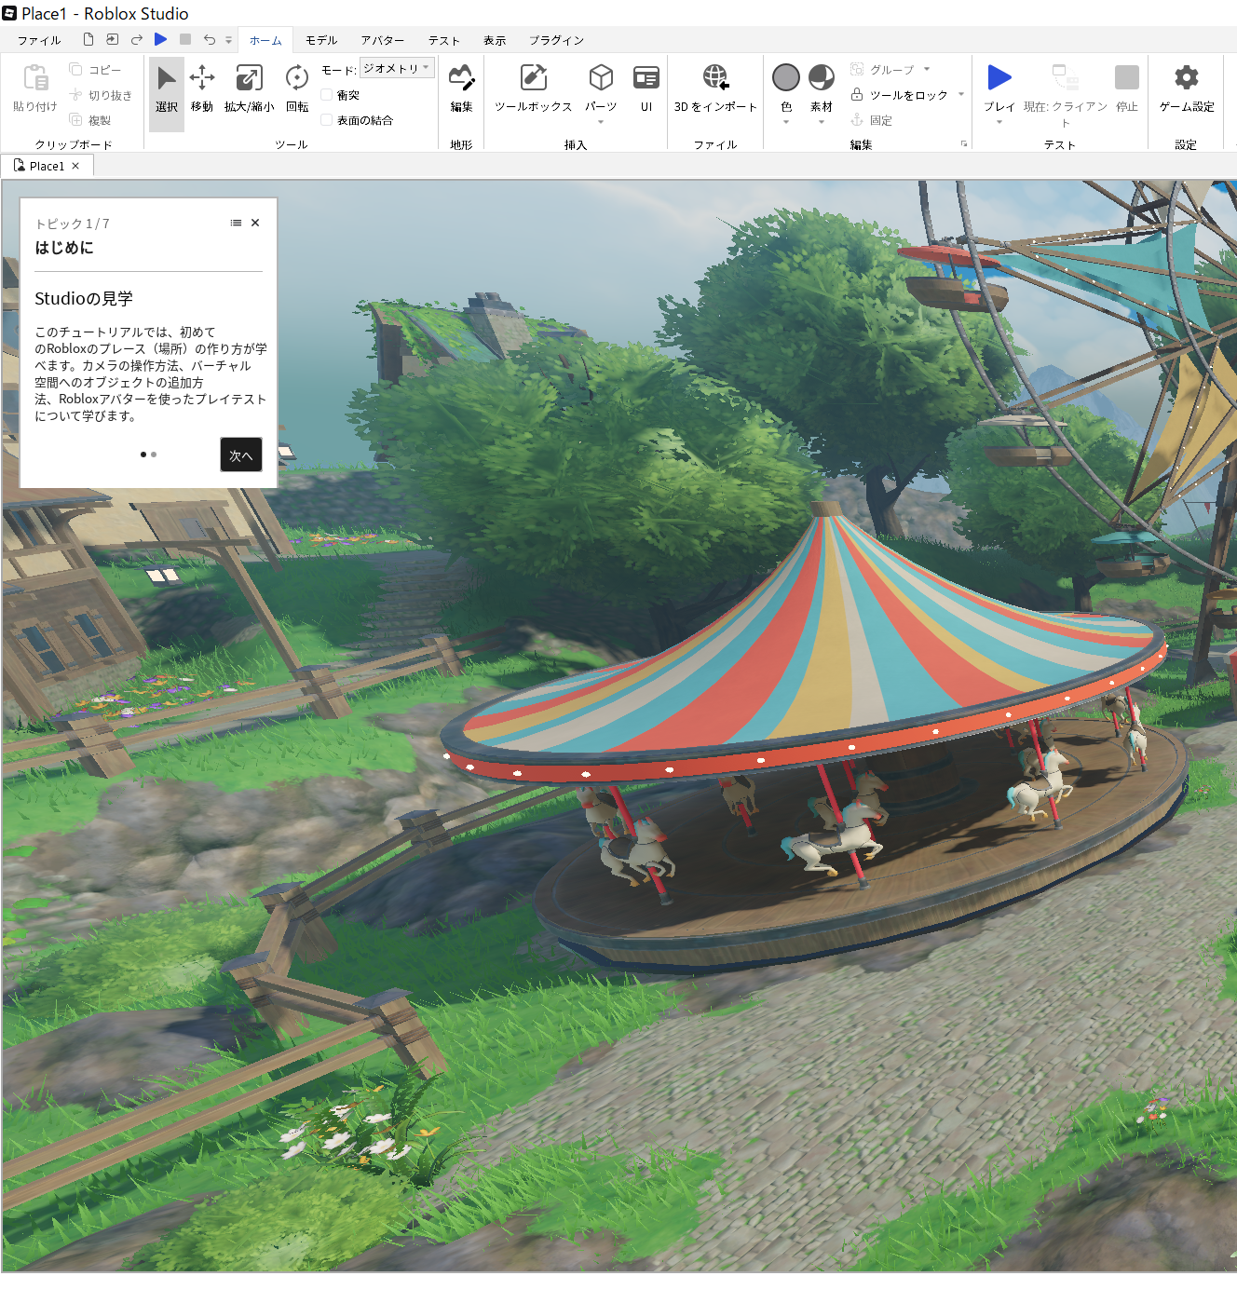Switch to the プラグイン tab

557,40
